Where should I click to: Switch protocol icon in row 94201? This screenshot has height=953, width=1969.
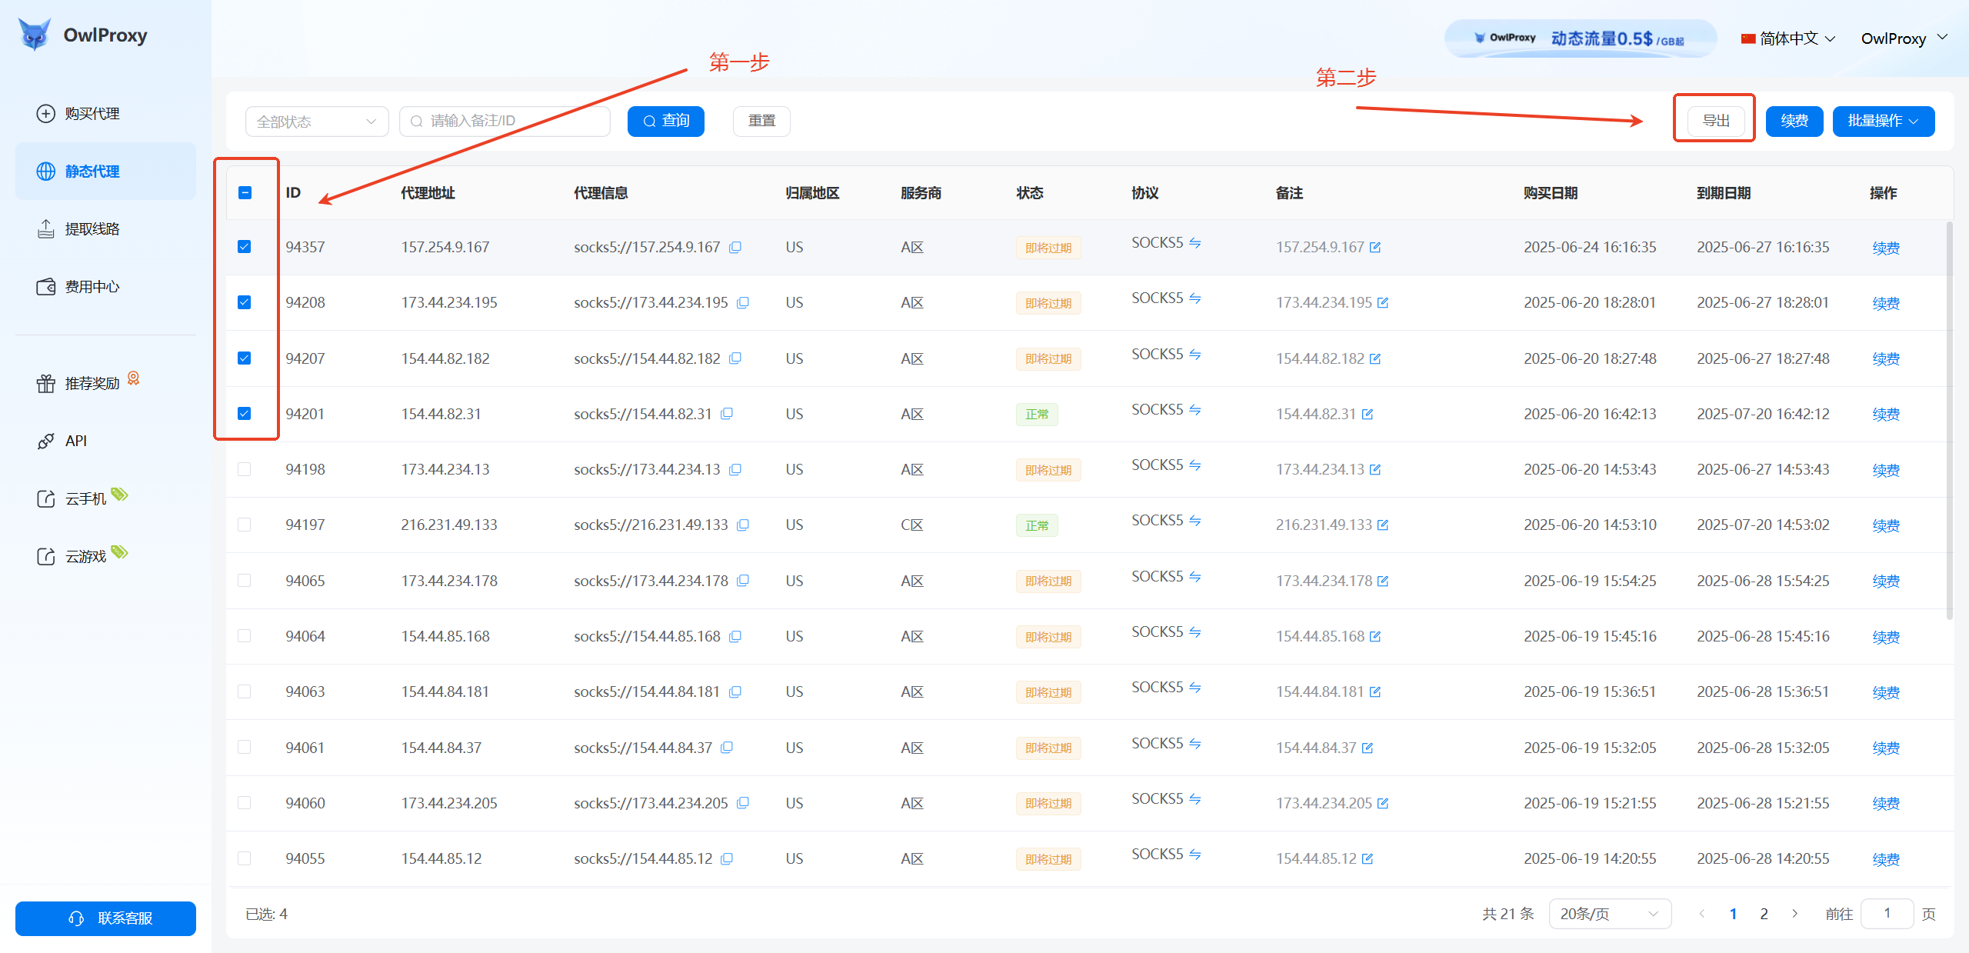pos(1195,409)
